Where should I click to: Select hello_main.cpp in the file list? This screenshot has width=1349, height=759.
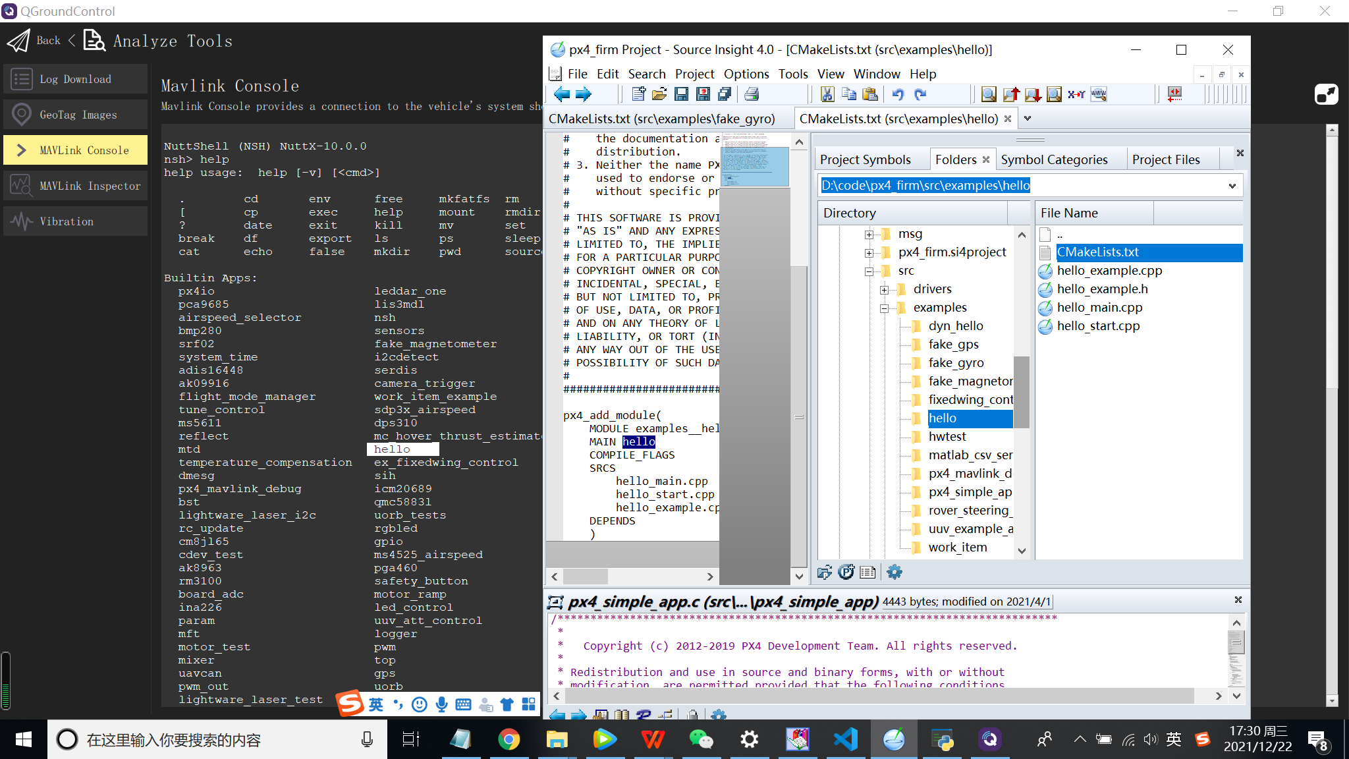(x=1099, y=308)
